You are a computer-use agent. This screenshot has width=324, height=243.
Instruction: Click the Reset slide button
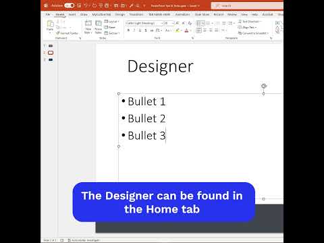tap(110, 27)
